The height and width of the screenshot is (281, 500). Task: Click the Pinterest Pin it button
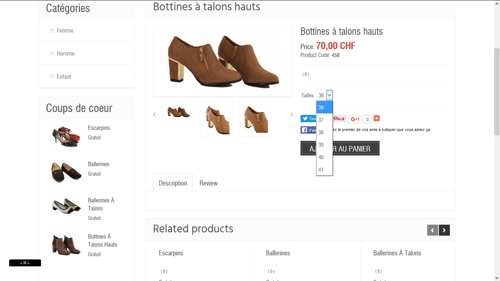coord(339,119)
